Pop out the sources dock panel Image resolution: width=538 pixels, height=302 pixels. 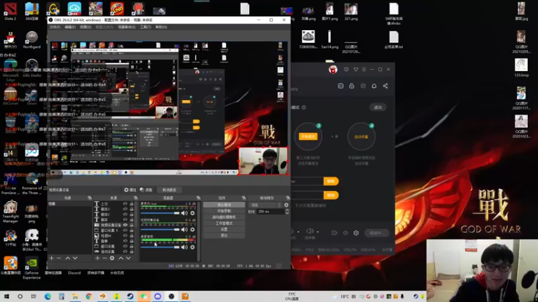click(x=136, y=198)
